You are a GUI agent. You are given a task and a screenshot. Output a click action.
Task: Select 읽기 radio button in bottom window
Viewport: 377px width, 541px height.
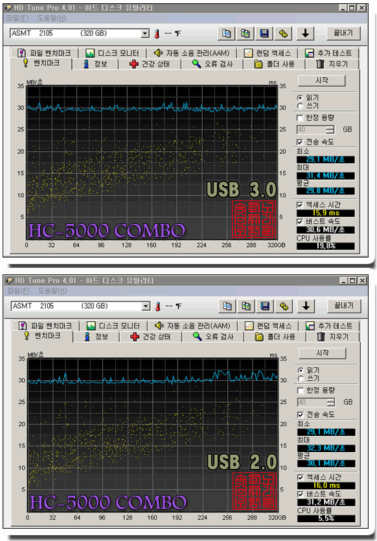(301, 370)
